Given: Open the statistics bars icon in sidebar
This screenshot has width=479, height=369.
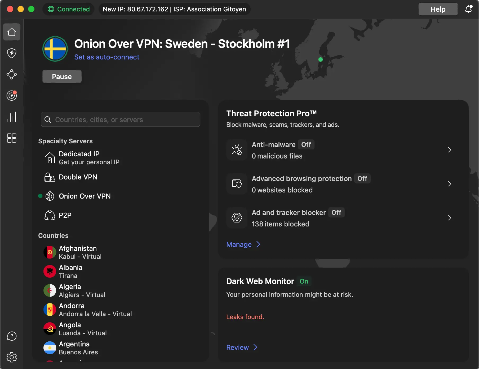Looking at the screenshot, I should tap(12, 117).
